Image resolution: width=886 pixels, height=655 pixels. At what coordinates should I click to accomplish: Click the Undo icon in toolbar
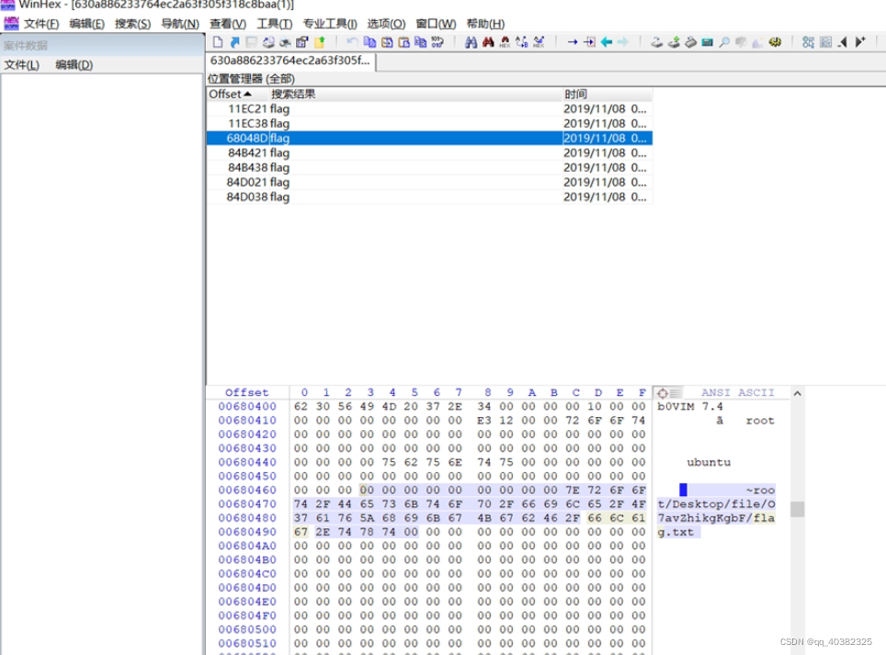[x=352, y=41]
